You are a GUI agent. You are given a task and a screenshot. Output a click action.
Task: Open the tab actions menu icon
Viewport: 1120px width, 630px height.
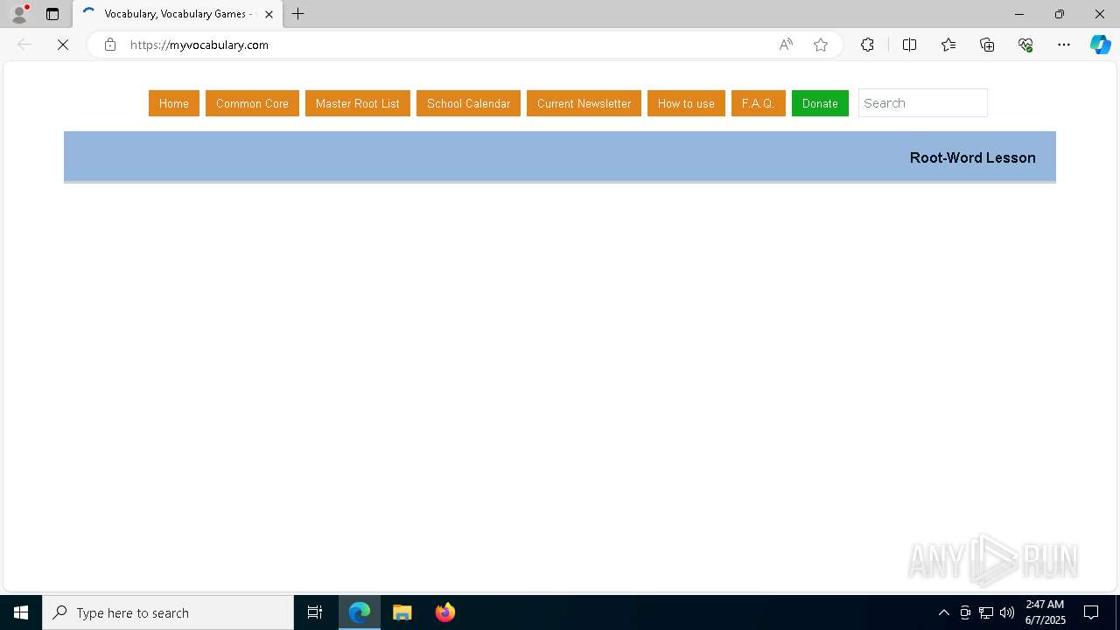point(52,14)
